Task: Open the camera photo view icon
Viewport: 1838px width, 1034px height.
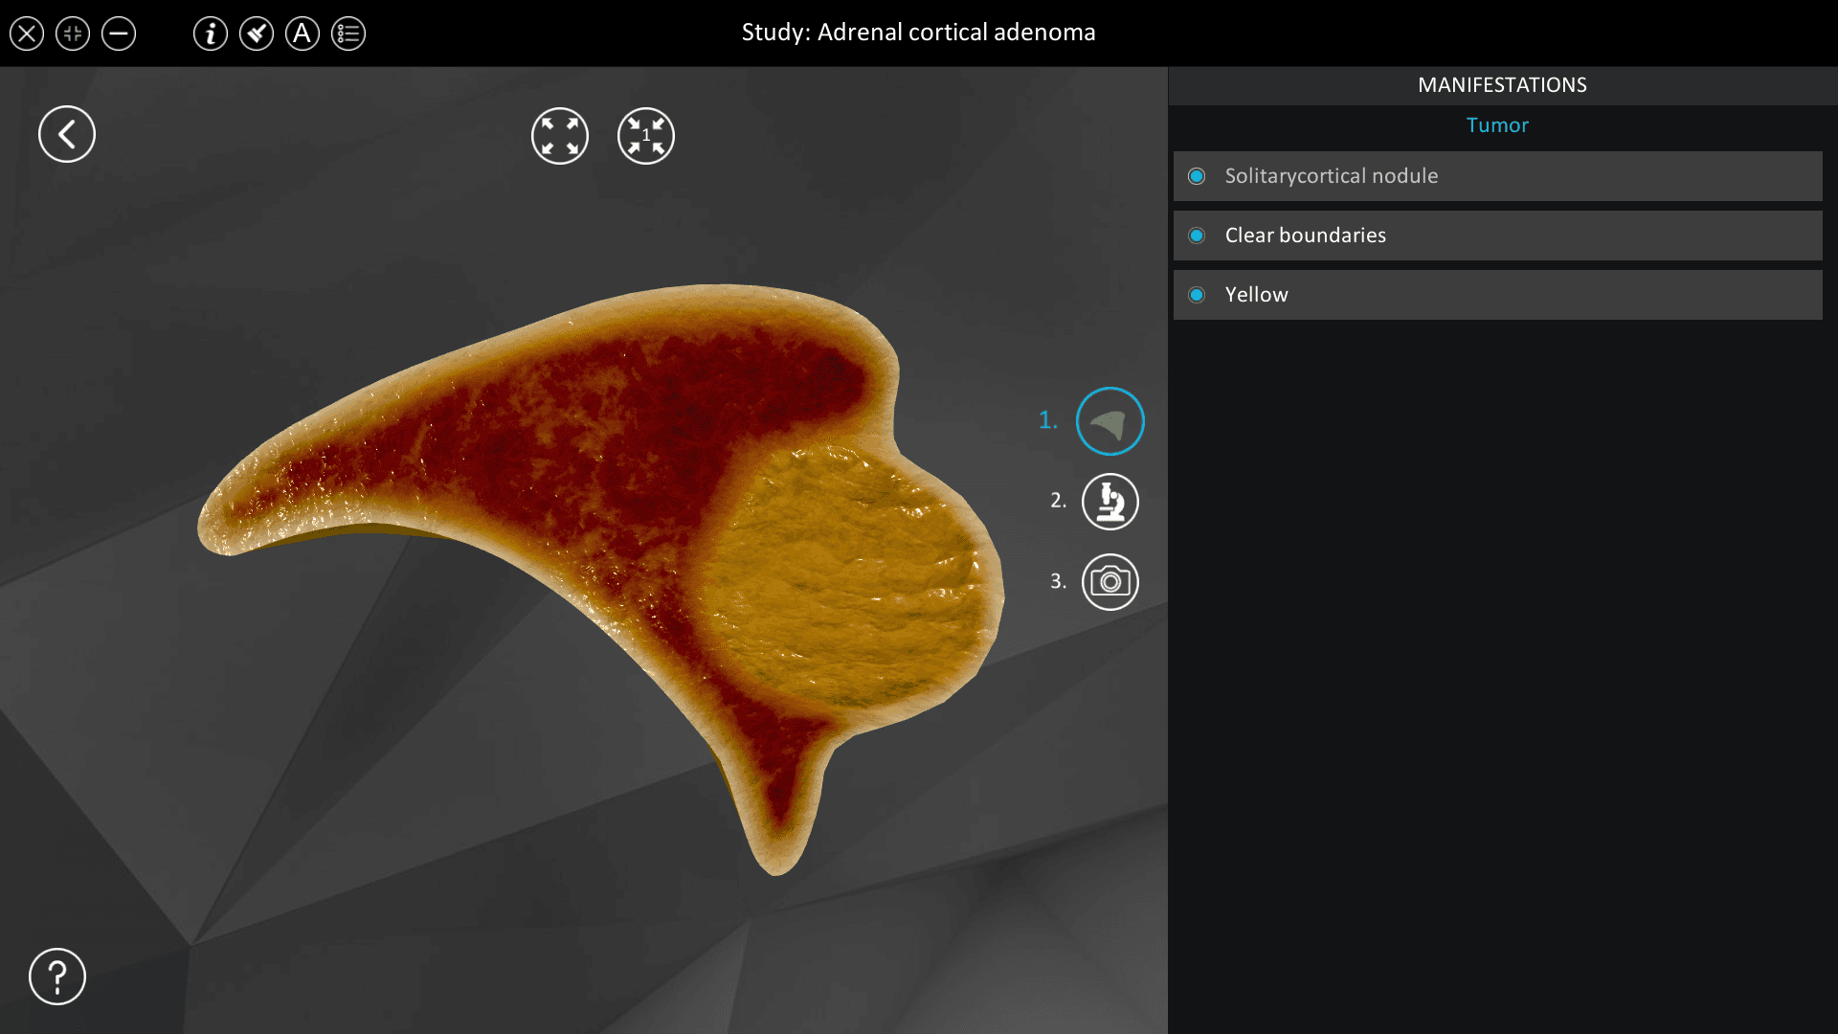Action: tap(1110, 582)
